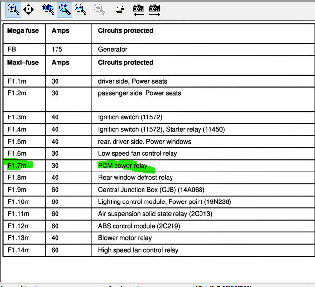
Task: Choose the fit-width magnifier icon
Action: (x=80, y=10)
